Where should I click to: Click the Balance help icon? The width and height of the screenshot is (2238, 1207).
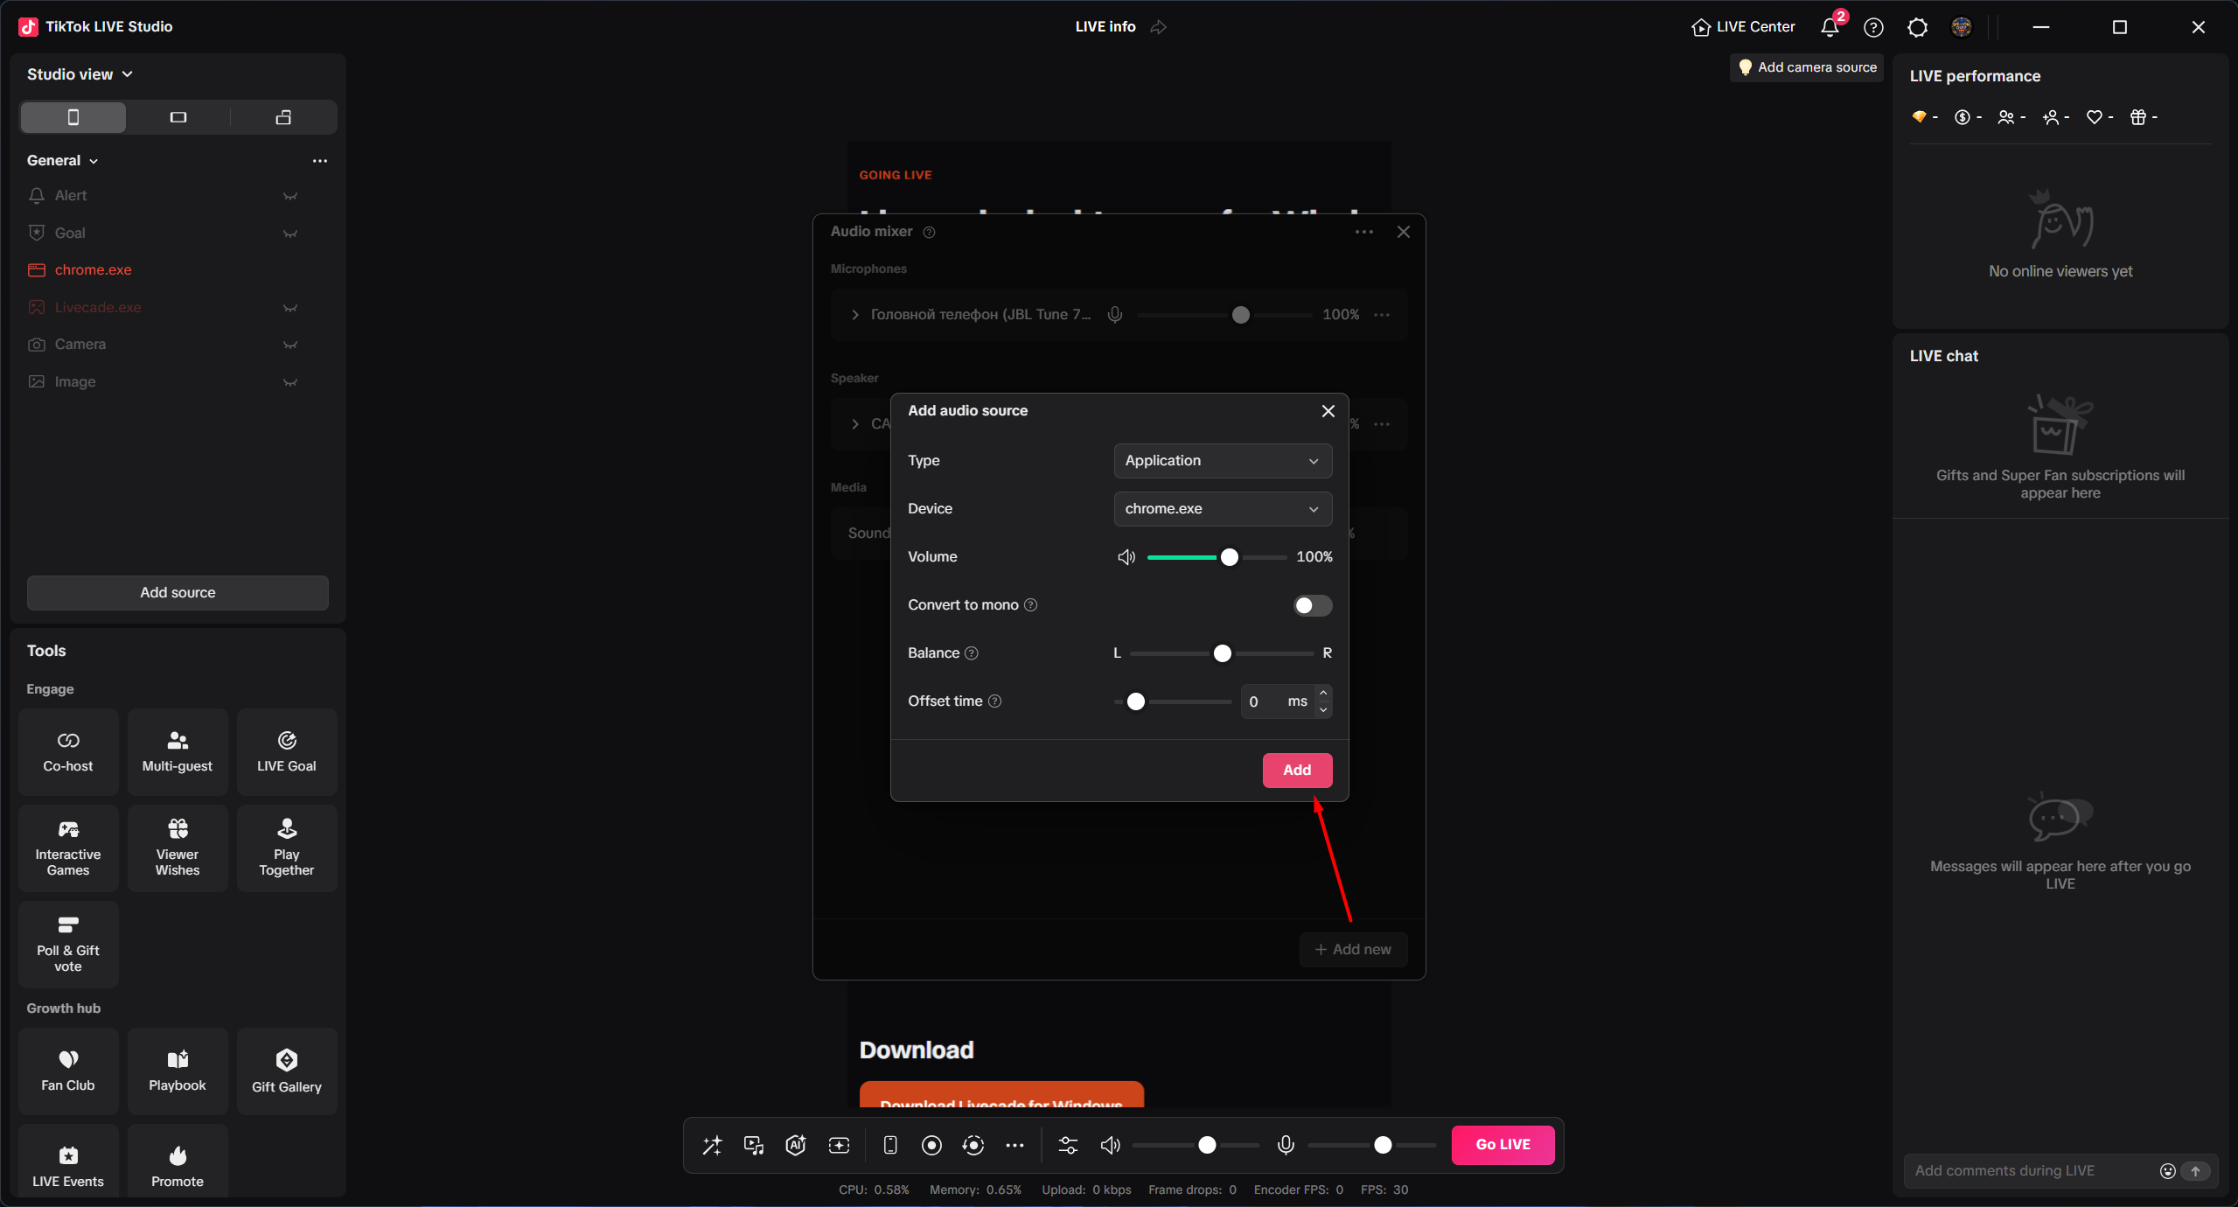pyautogui.click(x=971, y=653)
